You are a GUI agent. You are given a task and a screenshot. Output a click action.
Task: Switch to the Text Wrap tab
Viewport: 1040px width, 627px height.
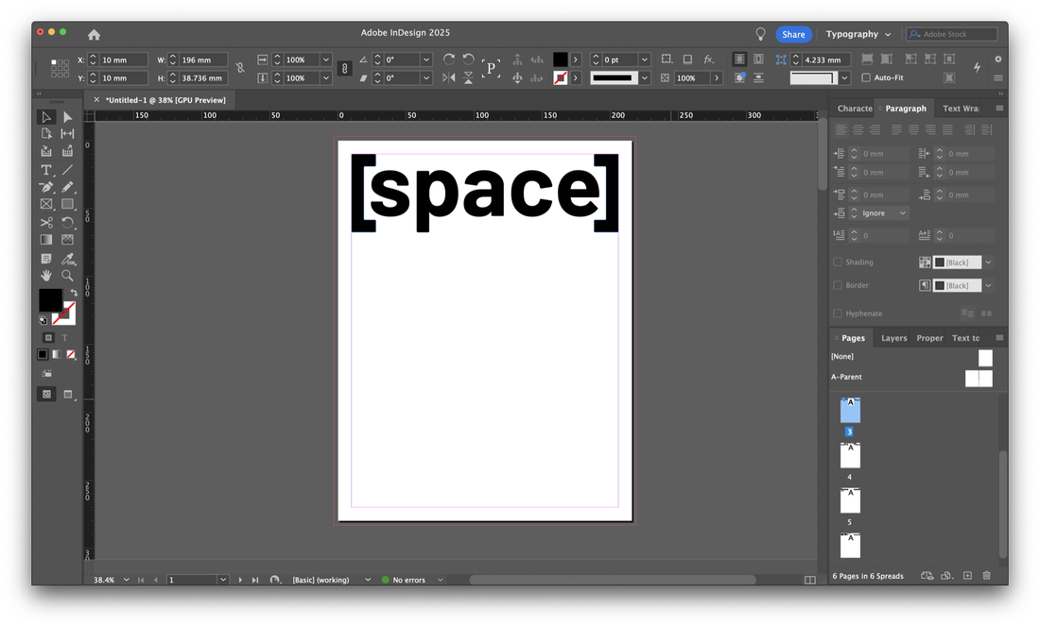pos(961,109)
